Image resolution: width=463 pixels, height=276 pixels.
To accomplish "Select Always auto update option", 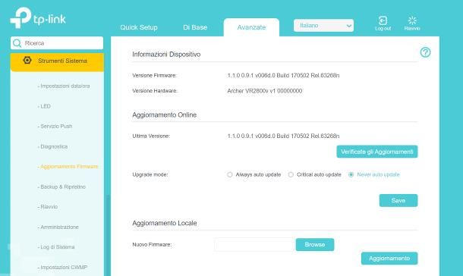I will pyautogui.click(x=229, y=174).
